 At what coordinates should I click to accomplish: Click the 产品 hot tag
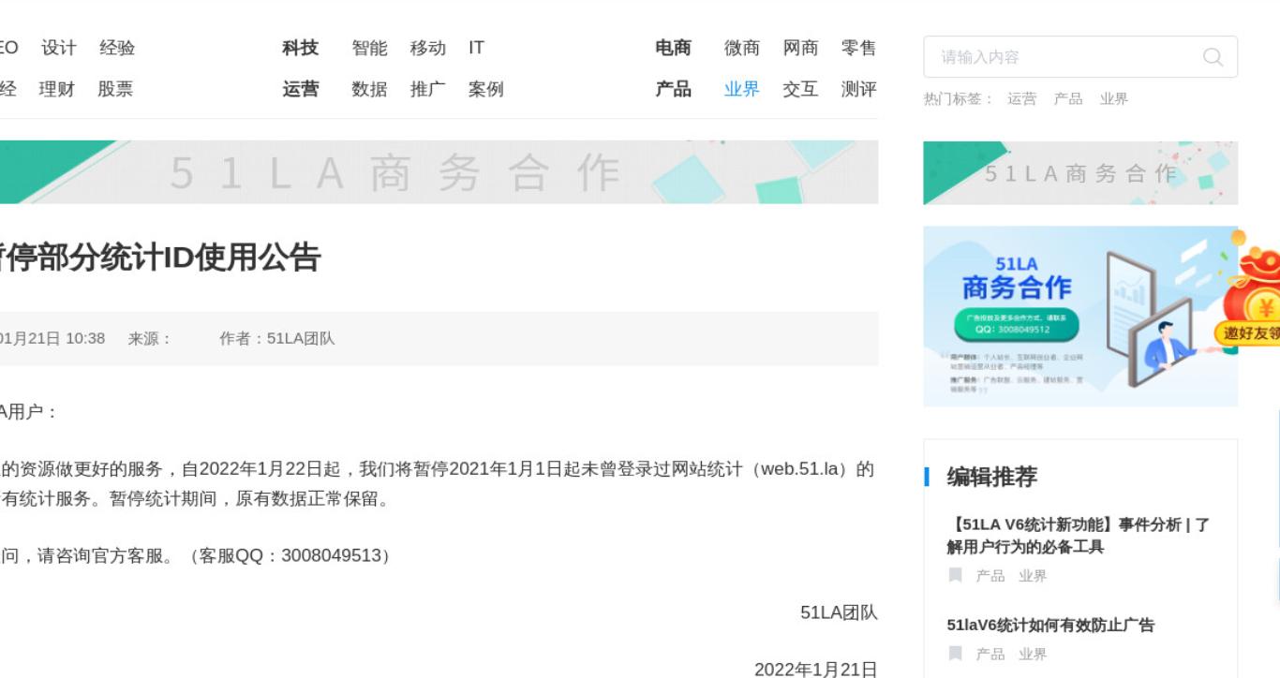coord(1068,99)
